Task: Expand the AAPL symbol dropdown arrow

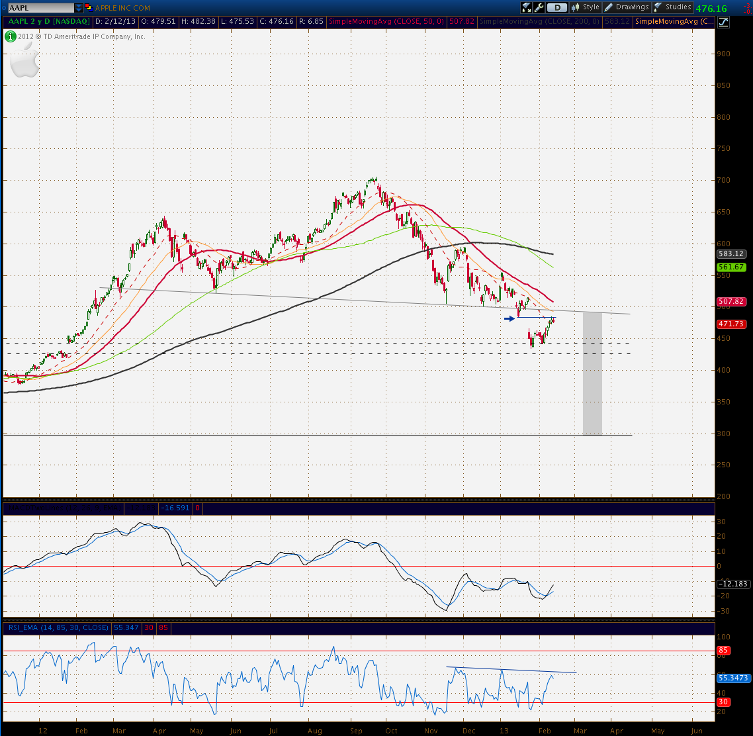Action: click(78, 8)
